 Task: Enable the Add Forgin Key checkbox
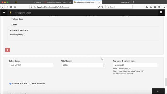point(24,34)
